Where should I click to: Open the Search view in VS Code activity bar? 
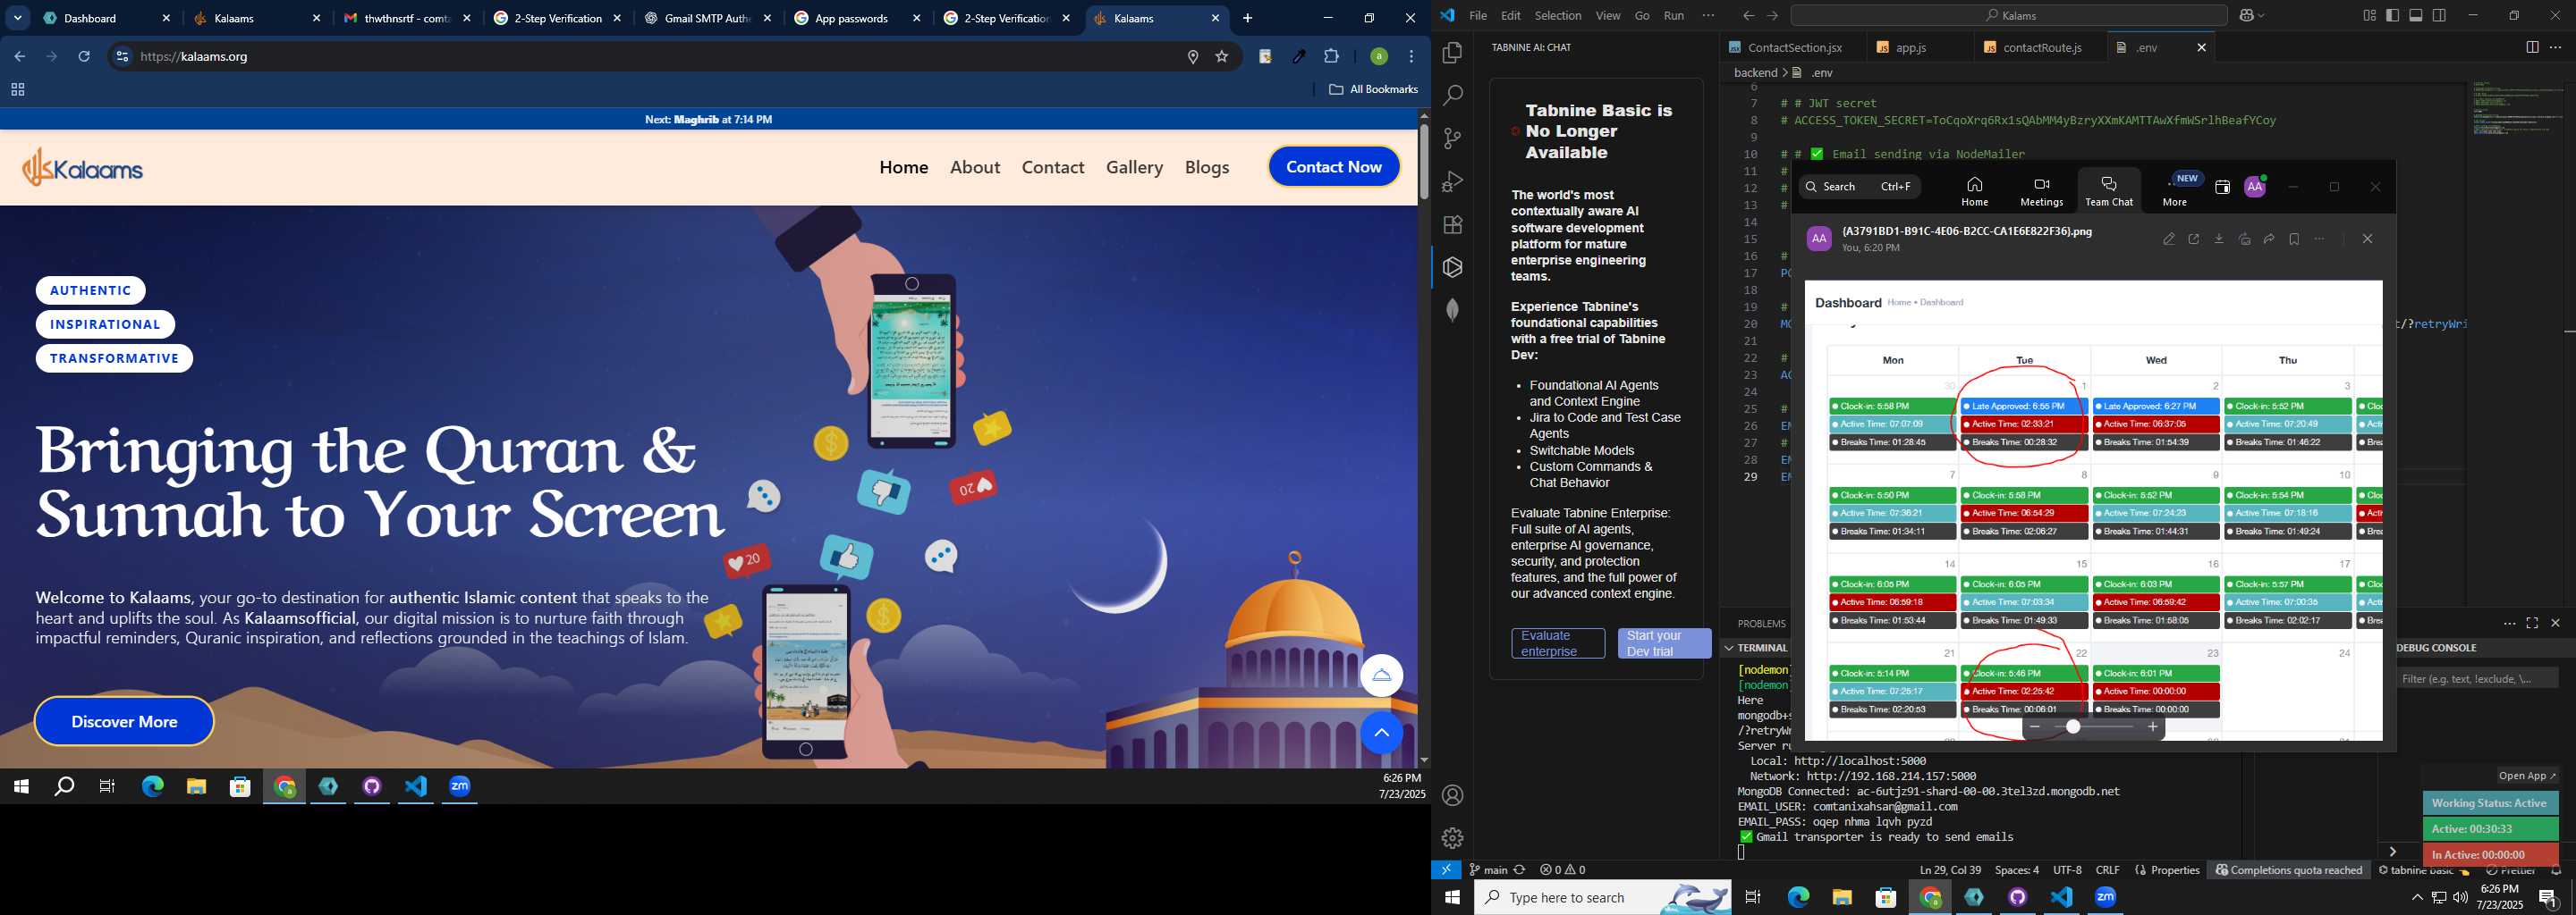(x=1452, y=96)
